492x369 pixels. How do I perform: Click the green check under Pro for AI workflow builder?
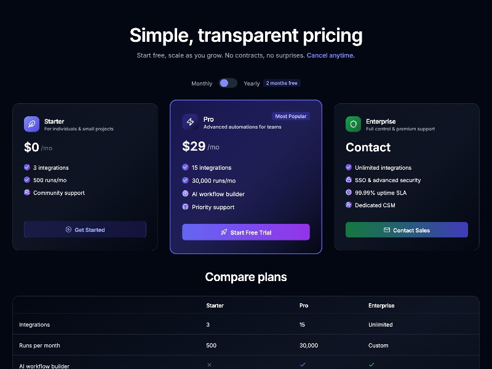point(303,364)
